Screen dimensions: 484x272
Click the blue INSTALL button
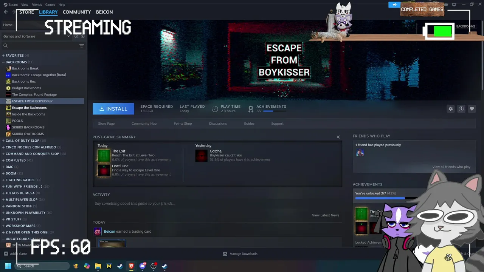pos(113,109)
